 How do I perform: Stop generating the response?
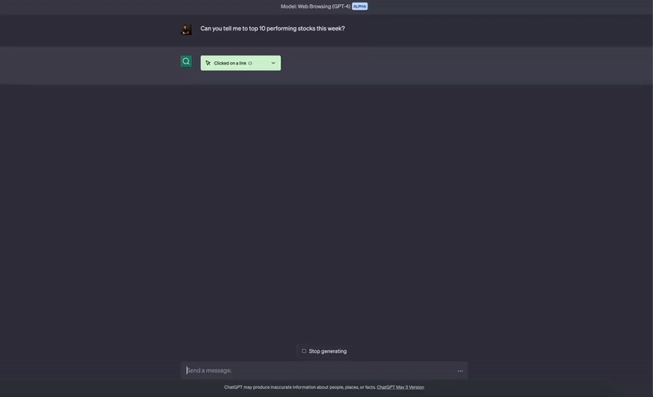[x=324, y=351]
